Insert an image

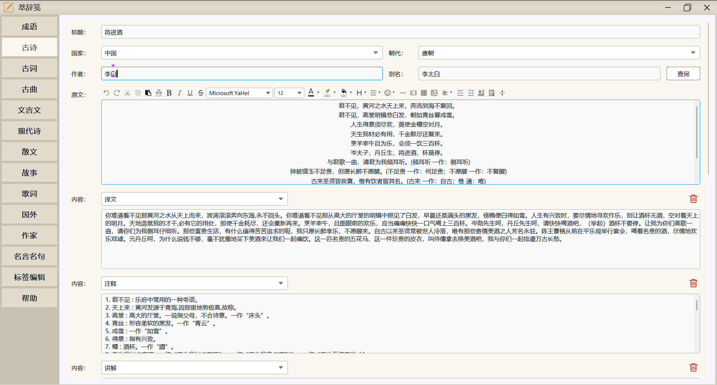434,93
